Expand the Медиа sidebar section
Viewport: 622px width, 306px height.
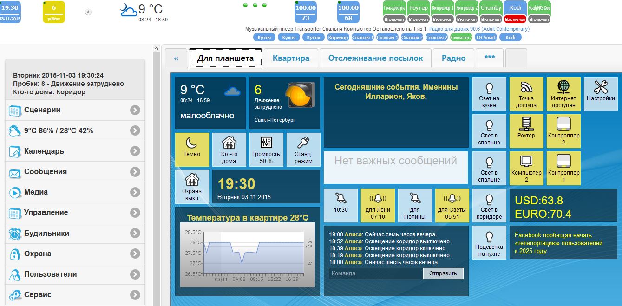tap(74, 192)
